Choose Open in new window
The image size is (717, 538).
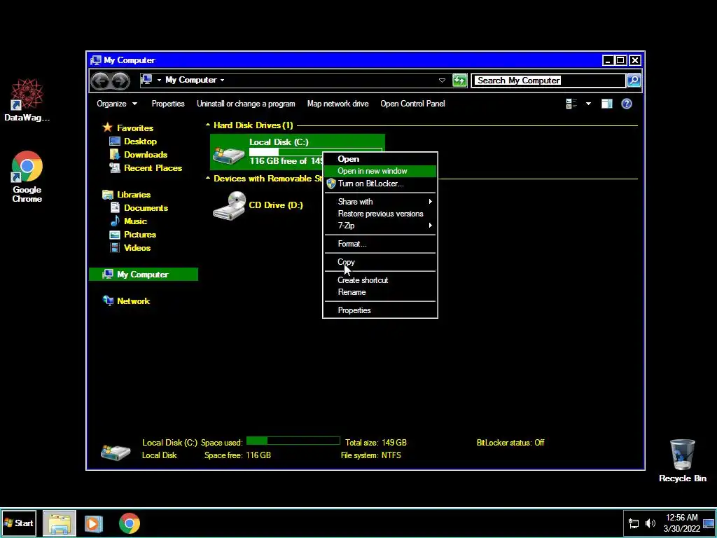point(380,171)
